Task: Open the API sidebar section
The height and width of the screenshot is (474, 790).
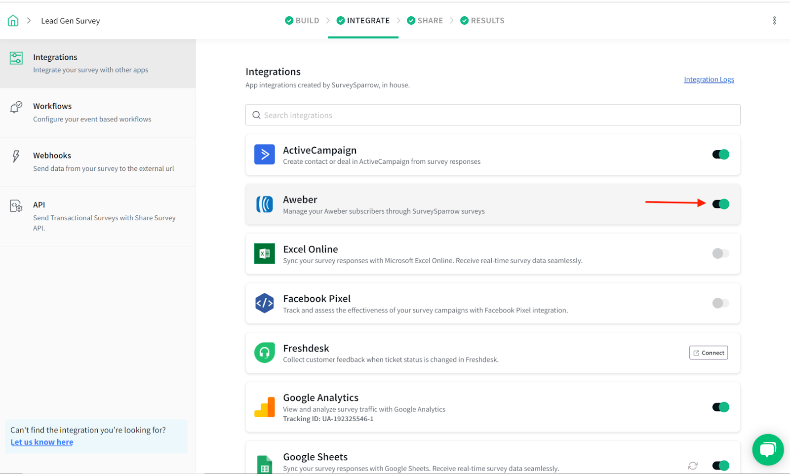Action: [98, 216]
